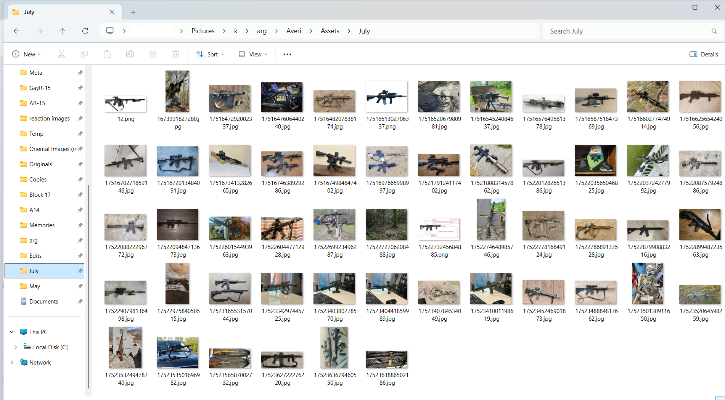Select thumbnail of 12.png
This screenshot has height=400, width=725.
[x=125, y=104]
